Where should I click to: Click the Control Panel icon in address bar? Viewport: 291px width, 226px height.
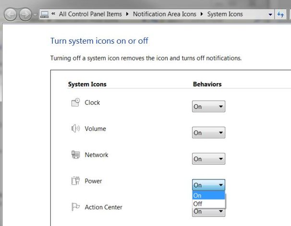pyautogui.click(x=45, y=14)
